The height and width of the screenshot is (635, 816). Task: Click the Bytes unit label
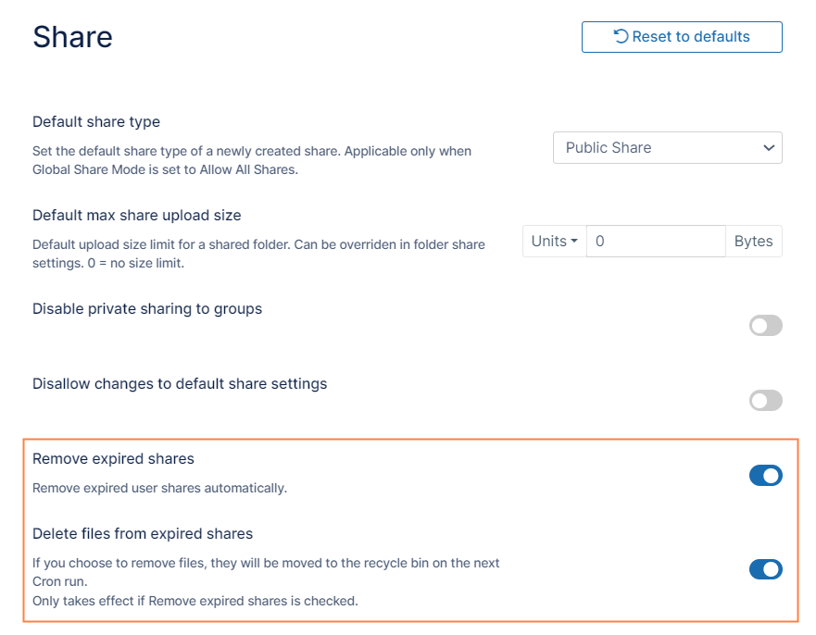tap(753, 241)
